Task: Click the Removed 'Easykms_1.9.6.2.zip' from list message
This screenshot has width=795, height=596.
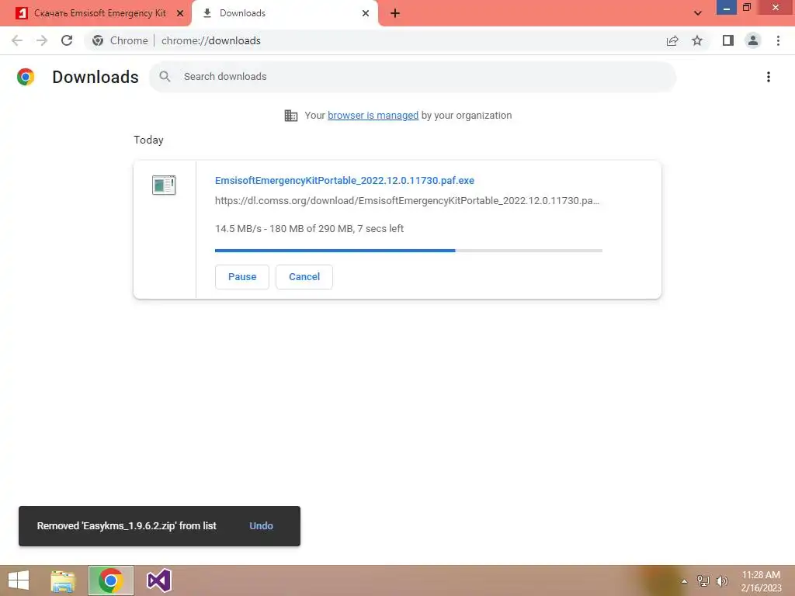Action: 127,526
